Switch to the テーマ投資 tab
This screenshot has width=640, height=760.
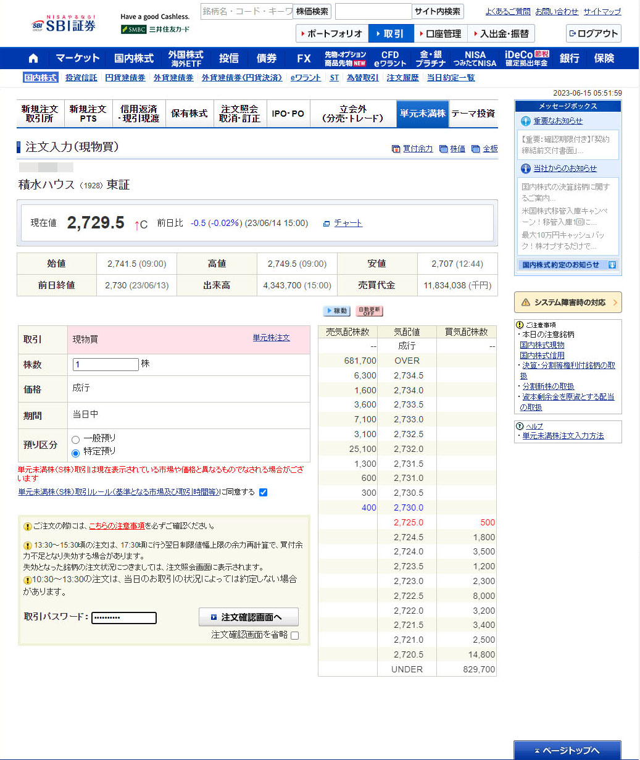[473, 114]
